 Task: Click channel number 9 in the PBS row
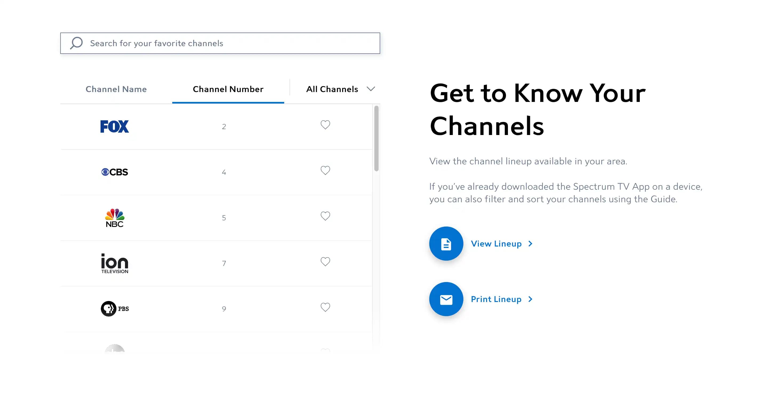(x=224, y=309)
